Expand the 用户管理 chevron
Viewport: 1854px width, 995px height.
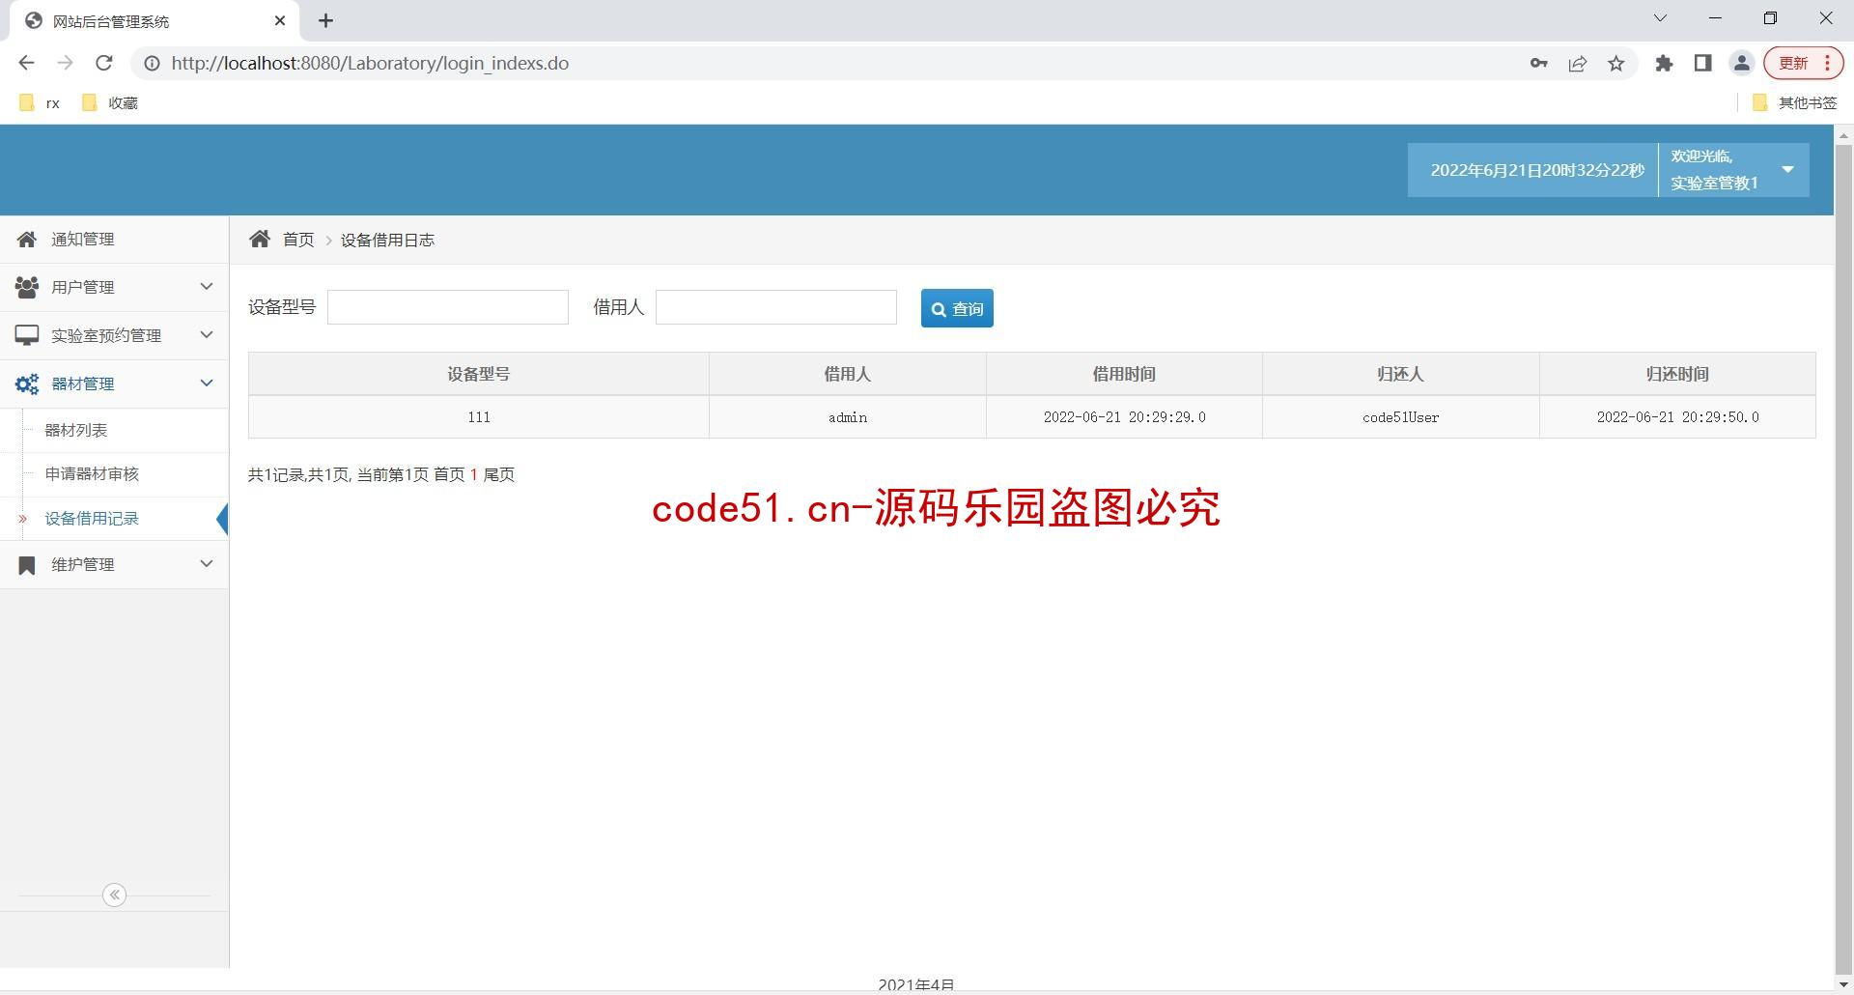point(207,286)
